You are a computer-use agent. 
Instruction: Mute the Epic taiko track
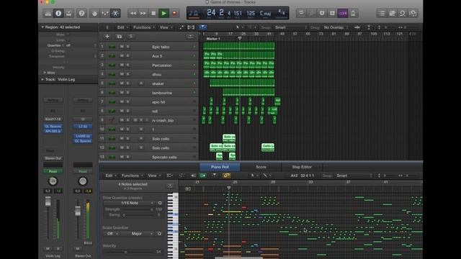[122, 47]
